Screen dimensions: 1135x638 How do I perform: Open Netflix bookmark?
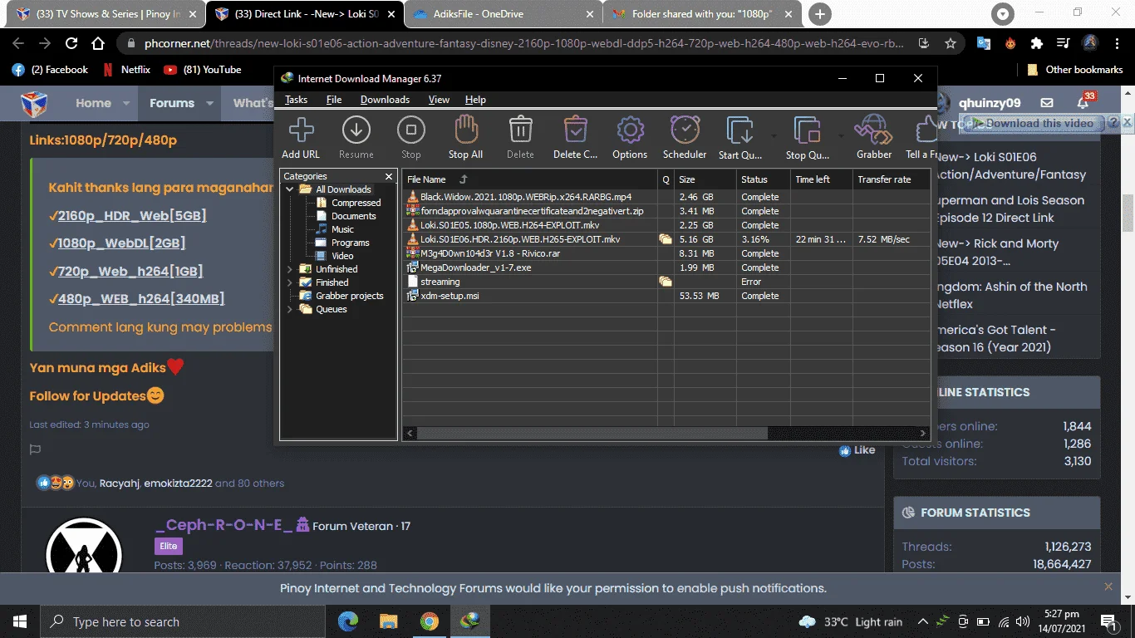126,70
